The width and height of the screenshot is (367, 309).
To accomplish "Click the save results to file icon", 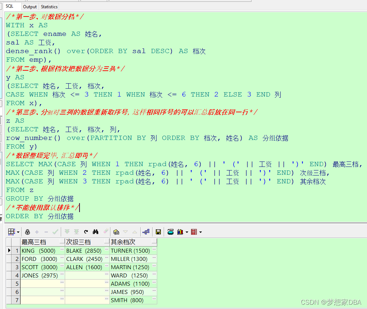I will pyautogui.click(x=158, y=231).
